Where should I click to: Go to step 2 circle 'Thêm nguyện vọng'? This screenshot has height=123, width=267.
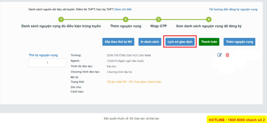[126, 19]
